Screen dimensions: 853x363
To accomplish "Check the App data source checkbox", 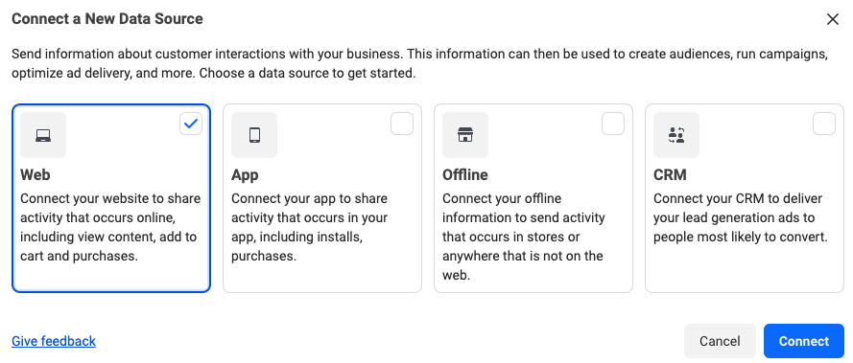I will point(402,124).
